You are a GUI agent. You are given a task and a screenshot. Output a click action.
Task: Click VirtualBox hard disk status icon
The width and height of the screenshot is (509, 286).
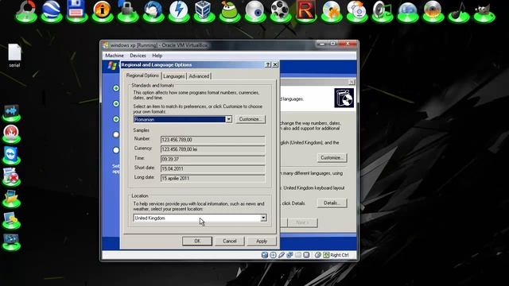click(265, 255)
